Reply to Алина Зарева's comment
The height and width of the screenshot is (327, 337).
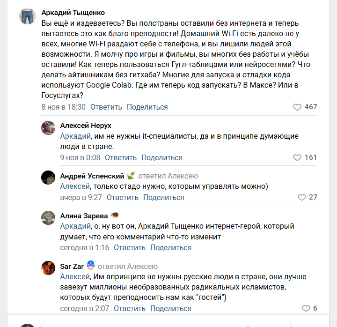[129, 248]
